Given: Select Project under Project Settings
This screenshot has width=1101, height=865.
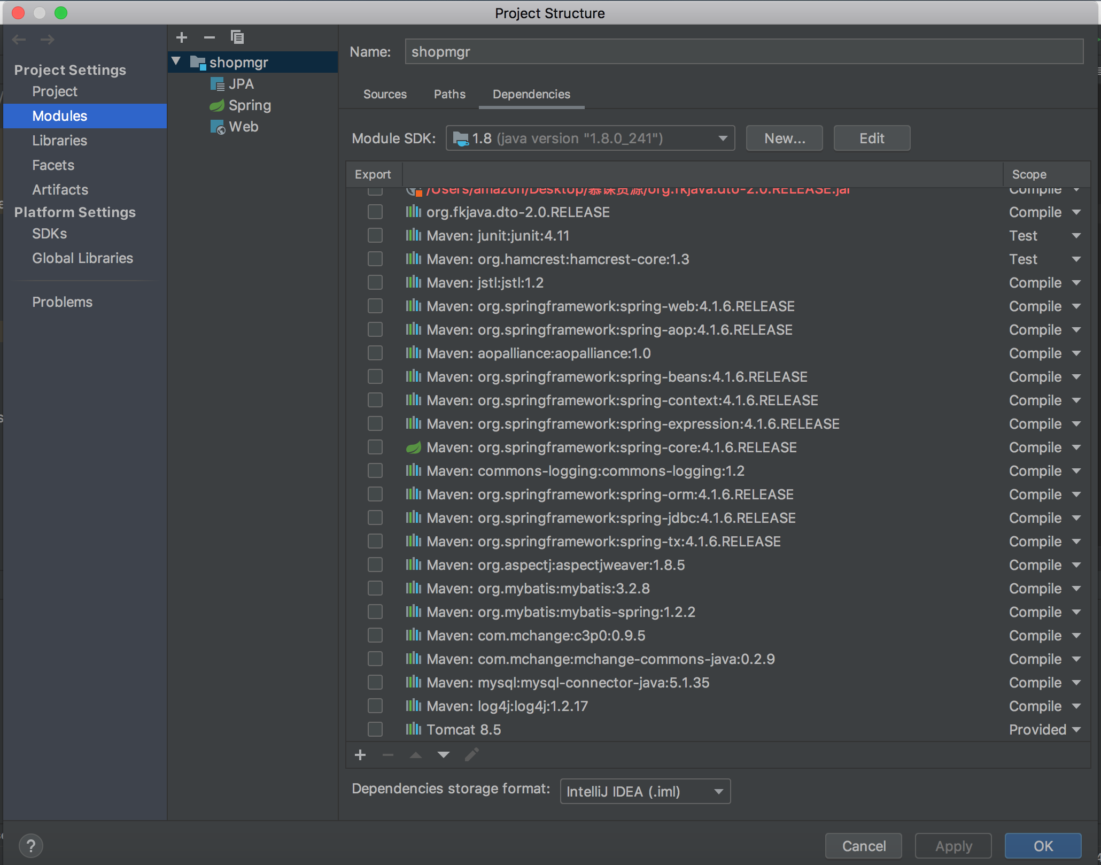Looking at the screenshot, I should (55, 91).
